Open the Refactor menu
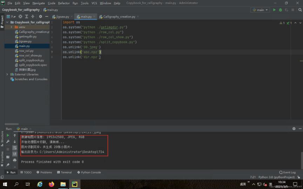This screenshot has width=303, height=189. 64,3
